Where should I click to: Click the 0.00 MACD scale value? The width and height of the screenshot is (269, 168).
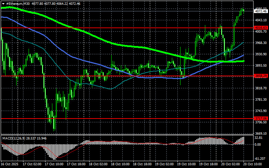(258, 145)
